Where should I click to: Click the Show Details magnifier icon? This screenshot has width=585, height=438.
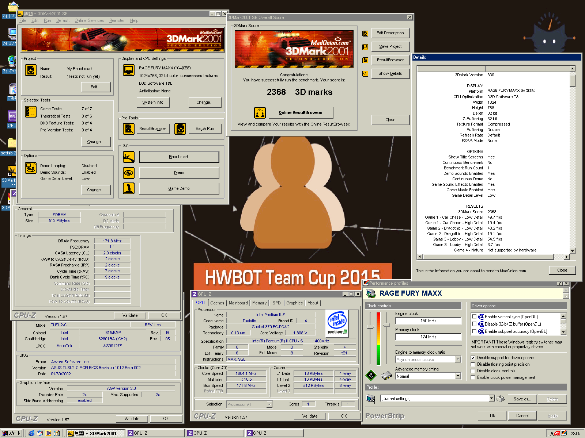click(365, 74)
